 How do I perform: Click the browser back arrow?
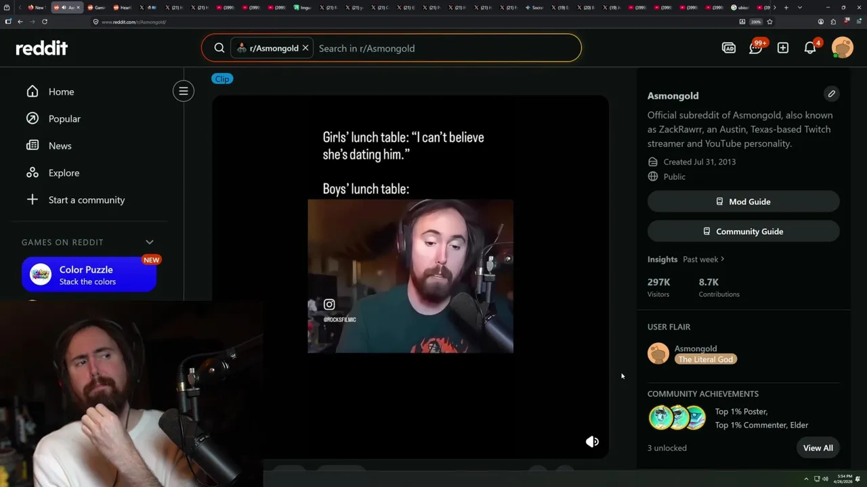(x=20, y=22)
